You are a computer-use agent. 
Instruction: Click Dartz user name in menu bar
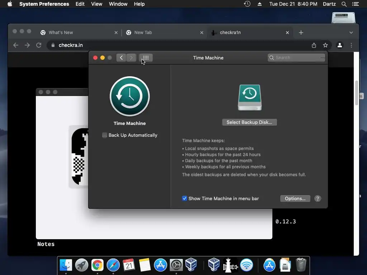tap(329, 4)
